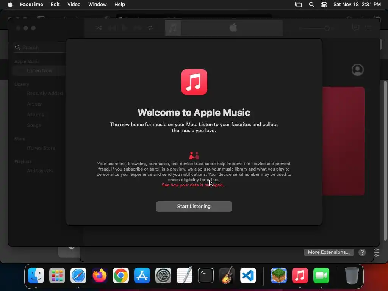Open the 'See how your data is managed' link
The width and height of the screenshot is (388, 291).
[194, 185]
